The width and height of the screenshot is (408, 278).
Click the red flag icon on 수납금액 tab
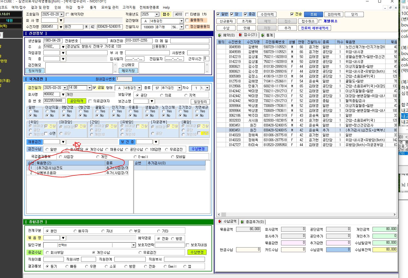(220, 222)
